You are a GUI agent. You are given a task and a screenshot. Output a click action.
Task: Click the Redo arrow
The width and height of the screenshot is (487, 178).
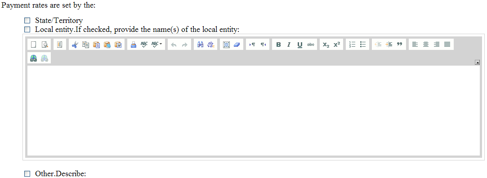click(185, 44)
